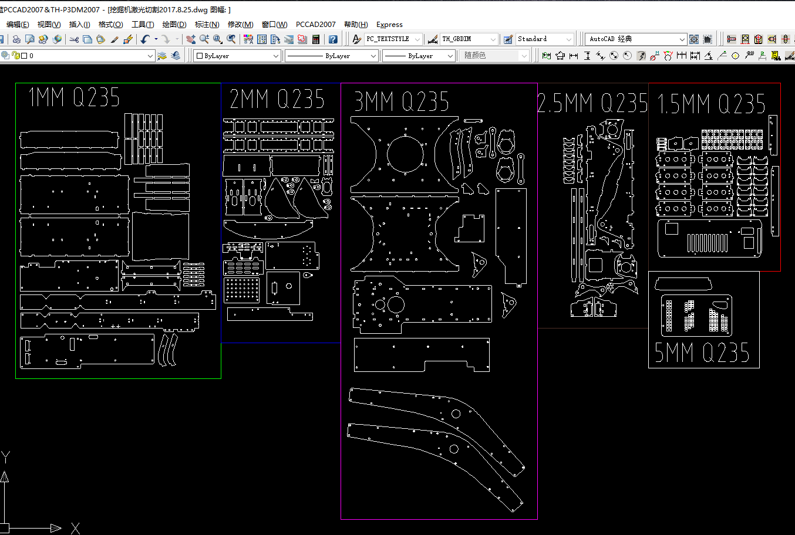Open the Markup Set Manager icon
Image resolution: width=795 pixels, height=535 pixels.
[302, 39]
